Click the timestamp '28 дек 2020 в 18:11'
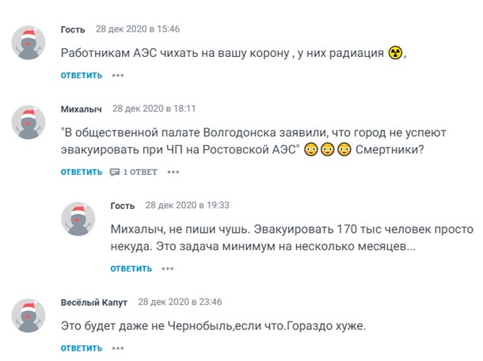This screenshot has height=361, width=483. pyautogui.click(x=154, y=108)
